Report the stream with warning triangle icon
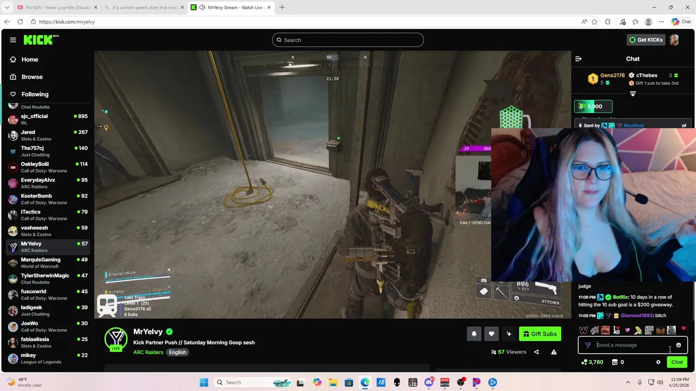Image resolution: width=696 pixels, height=391 pixels. pyautogui.click(x=554, y=352)
